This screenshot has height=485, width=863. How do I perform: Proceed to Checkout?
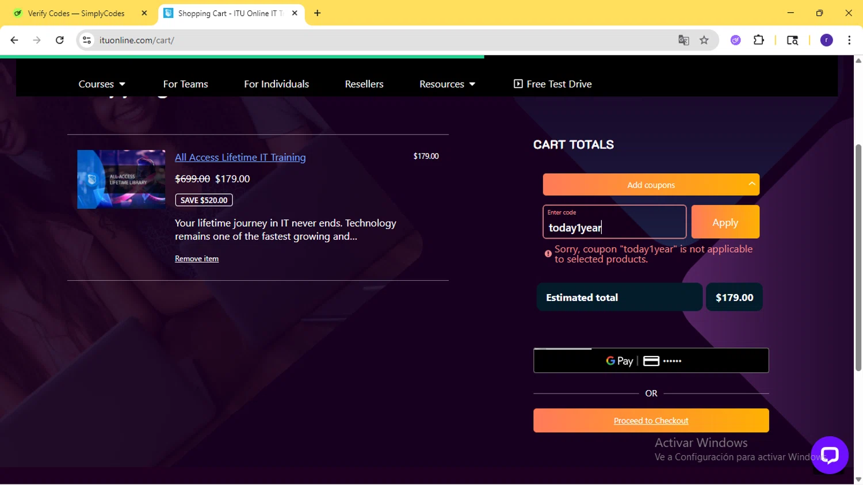(x=651, y=421)
